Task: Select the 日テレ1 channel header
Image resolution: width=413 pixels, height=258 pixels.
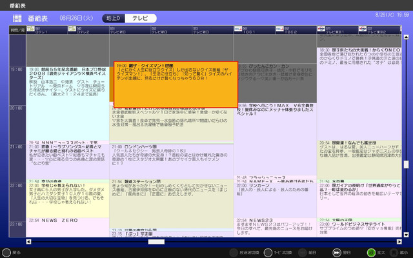Action: tap(47, 30)
